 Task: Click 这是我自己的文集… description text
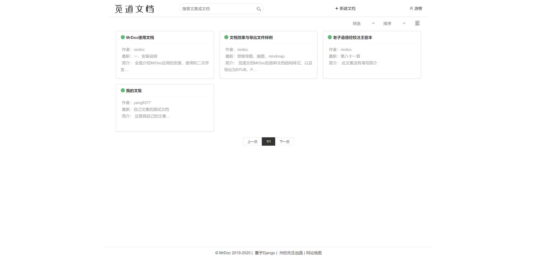click(152, 116)
